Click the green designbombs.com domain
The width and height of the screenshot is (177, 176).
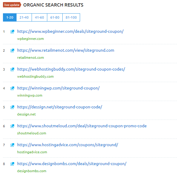coord(32,171)
